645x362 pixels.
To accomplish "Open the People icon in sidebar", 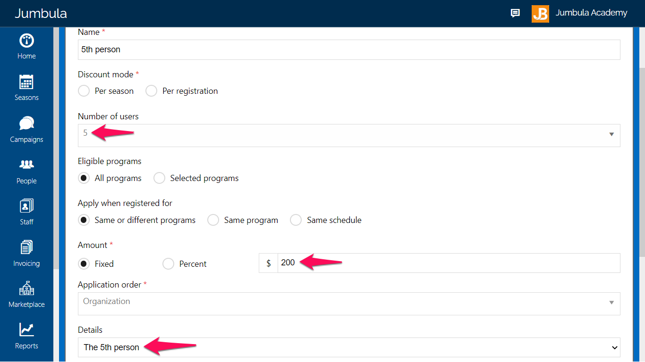I will 26,165.
